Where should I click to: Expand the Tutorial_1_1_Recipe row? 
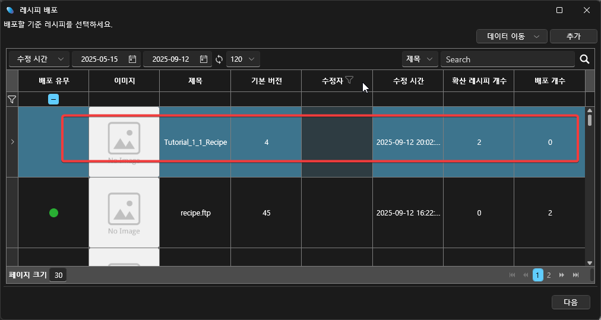(12, 142)
